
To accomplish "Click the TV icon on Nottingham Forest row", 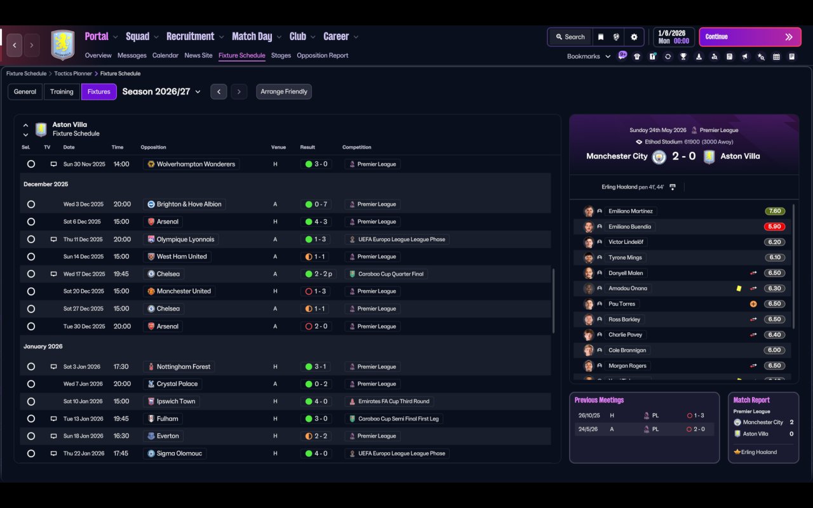I will 54,366.
